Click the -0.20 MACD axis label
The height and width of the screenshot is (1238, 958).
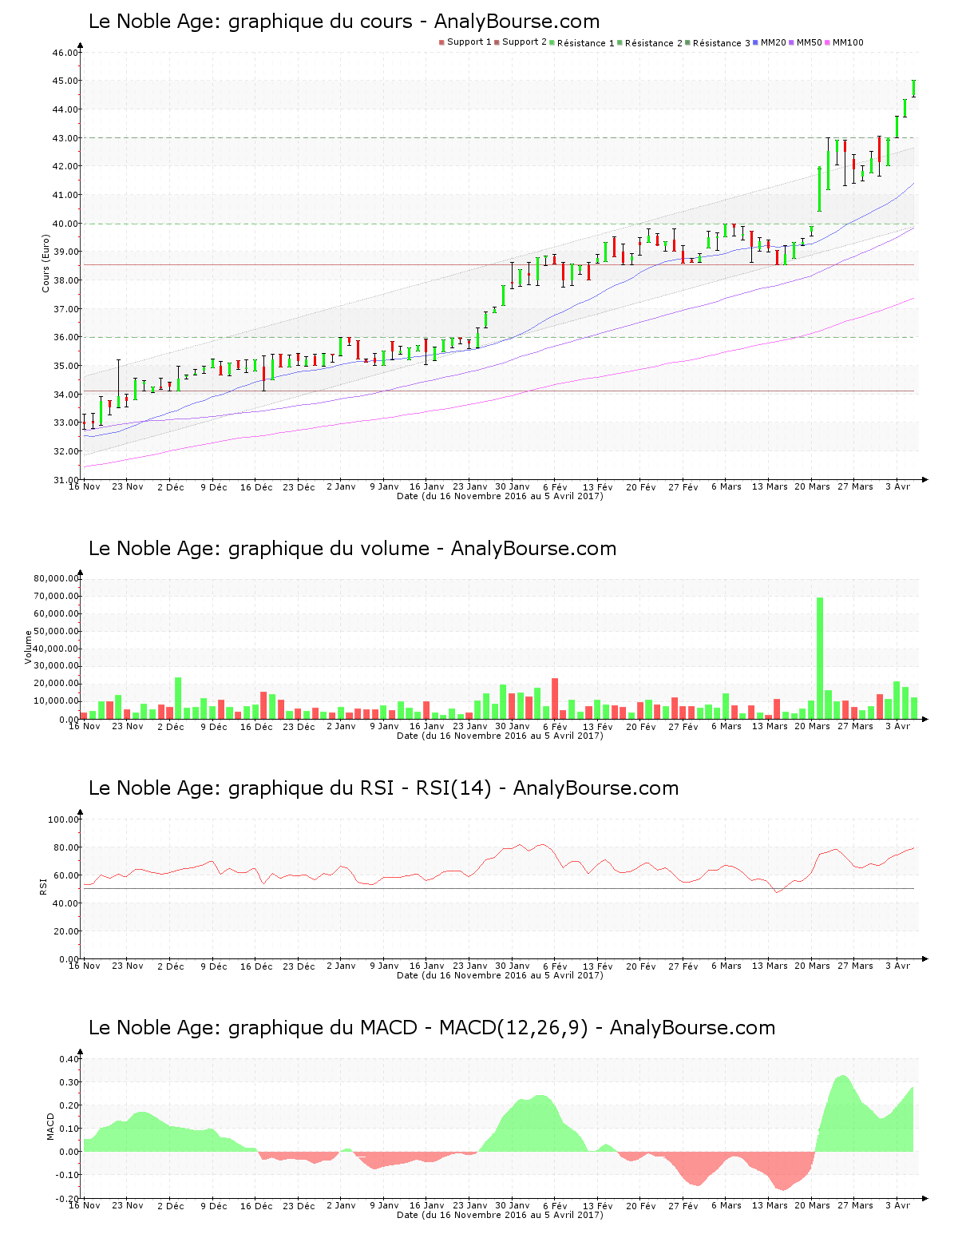point(68,1199)
